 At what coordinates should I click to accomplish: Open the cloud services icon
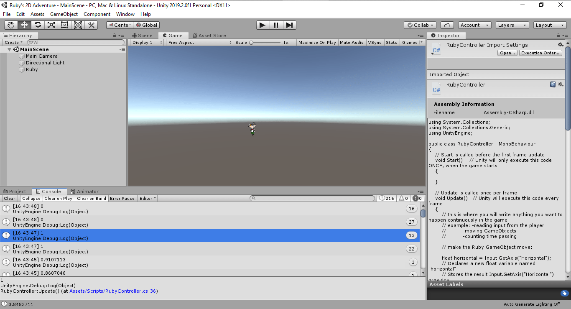(x=447, y=25)
